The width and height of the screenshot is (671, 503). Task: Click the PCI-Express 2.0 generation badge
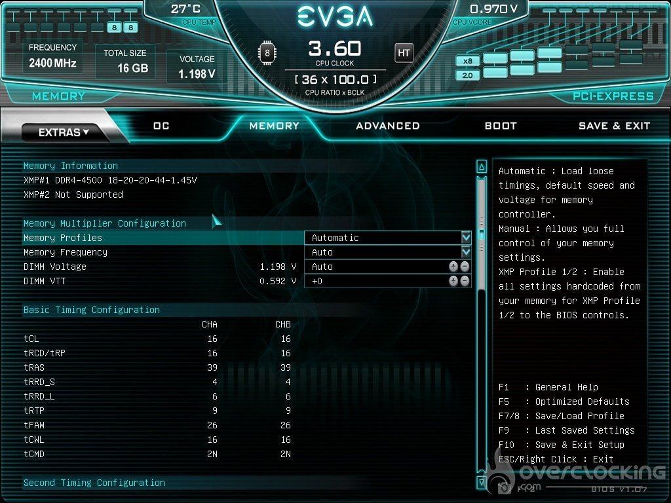tap(467, 75)
